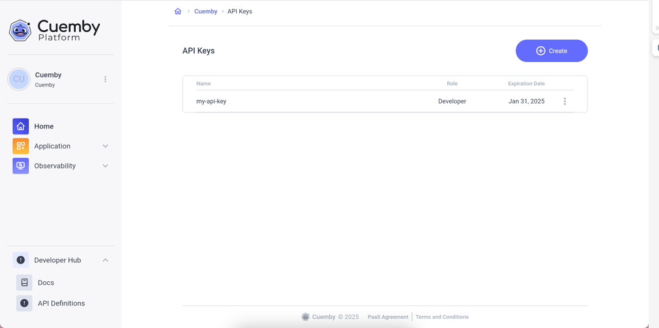Image resolution: width=659 pixels, height=328 pixels.
Task: Open API Definitions in the sidebar
Action: click(x=61, y=303)
